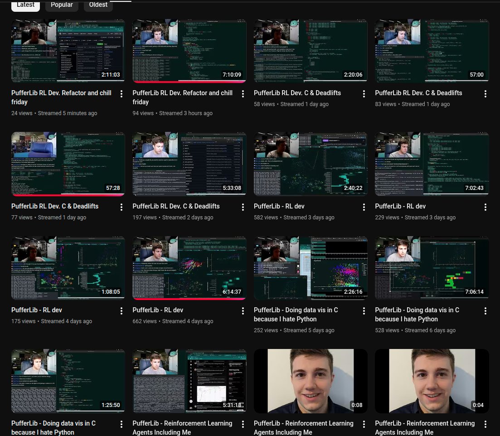
Task: Open title of Refactor video streamed 5 minutes ago
Action: 61,97
